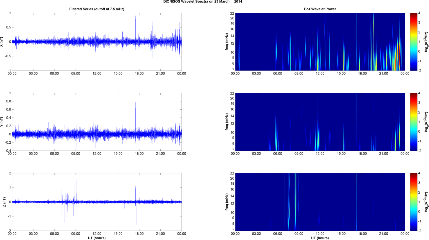Select the 'X (nT)' axis label
Image resolution: width=429 pixels, height=240 pixels.
coord(2,42)
